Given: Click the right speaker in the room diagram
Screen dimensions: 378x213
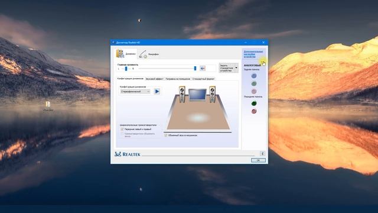Looking at the screenshot, I should (213, 94).
